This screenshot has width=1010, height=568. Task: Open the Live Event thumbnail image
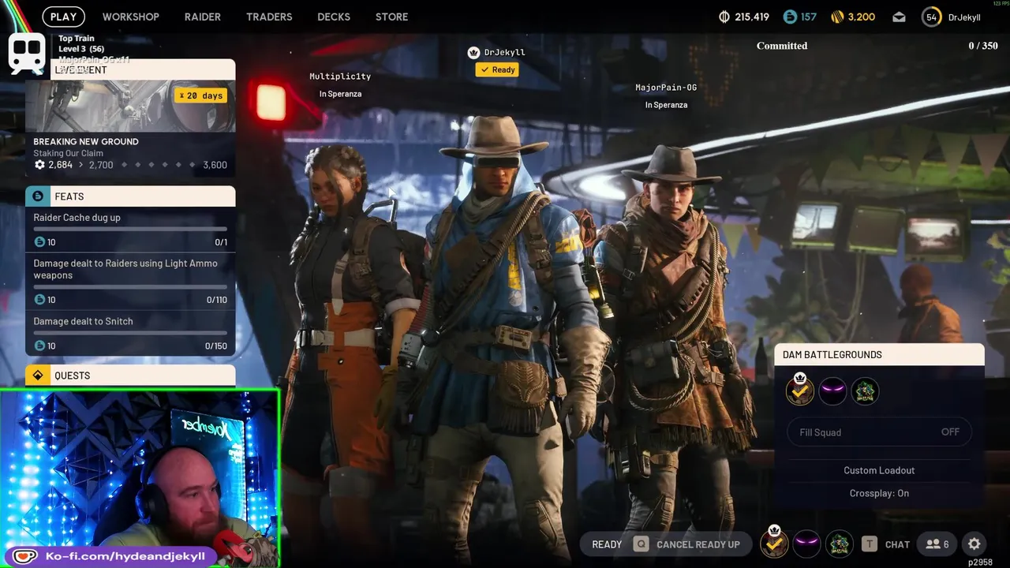pyautogui.click(x=130, y=106)
